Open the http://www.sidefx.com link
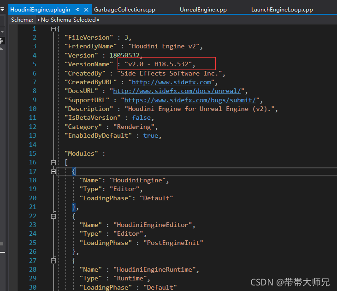This screenshot has width=337, height=291. 171,82
